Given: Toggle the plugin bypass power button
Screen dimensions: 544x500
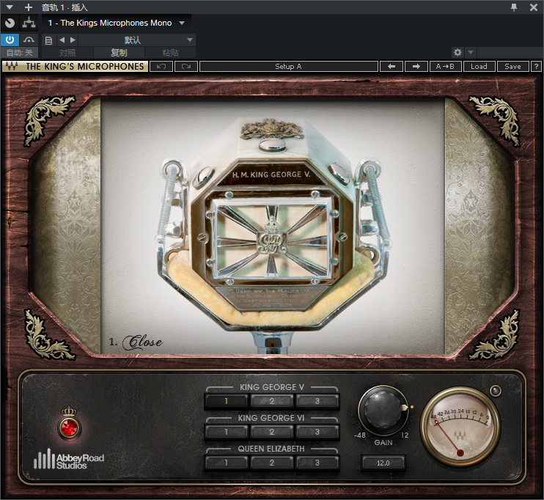Looking at the screenshot, I should coord(10,40).
